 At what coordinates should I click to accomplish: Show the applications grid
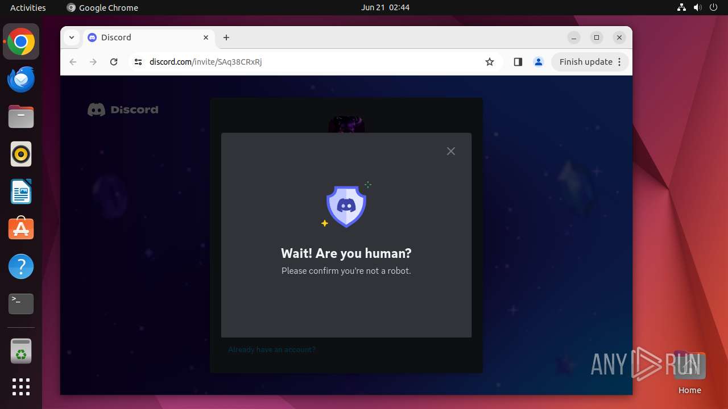pyautogui.click(x=21, y=387)
